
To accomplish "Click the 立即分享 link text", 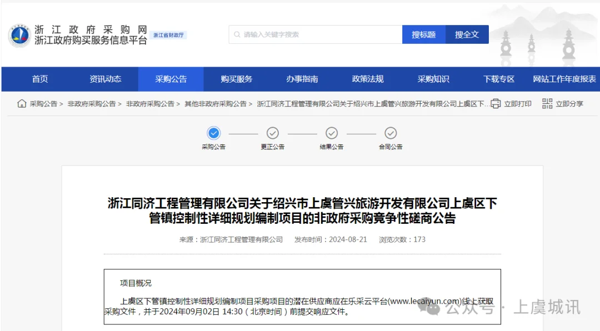I will pyautogui.click(x=569, y=104).
